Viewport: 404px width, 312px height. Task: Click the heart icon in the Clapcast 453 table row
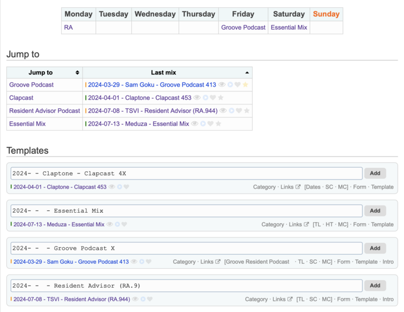tap(213, 98)
